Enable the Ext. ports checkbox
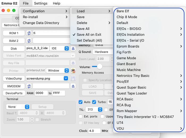Screen dimensions: 186x138 (x=81, y=116)
